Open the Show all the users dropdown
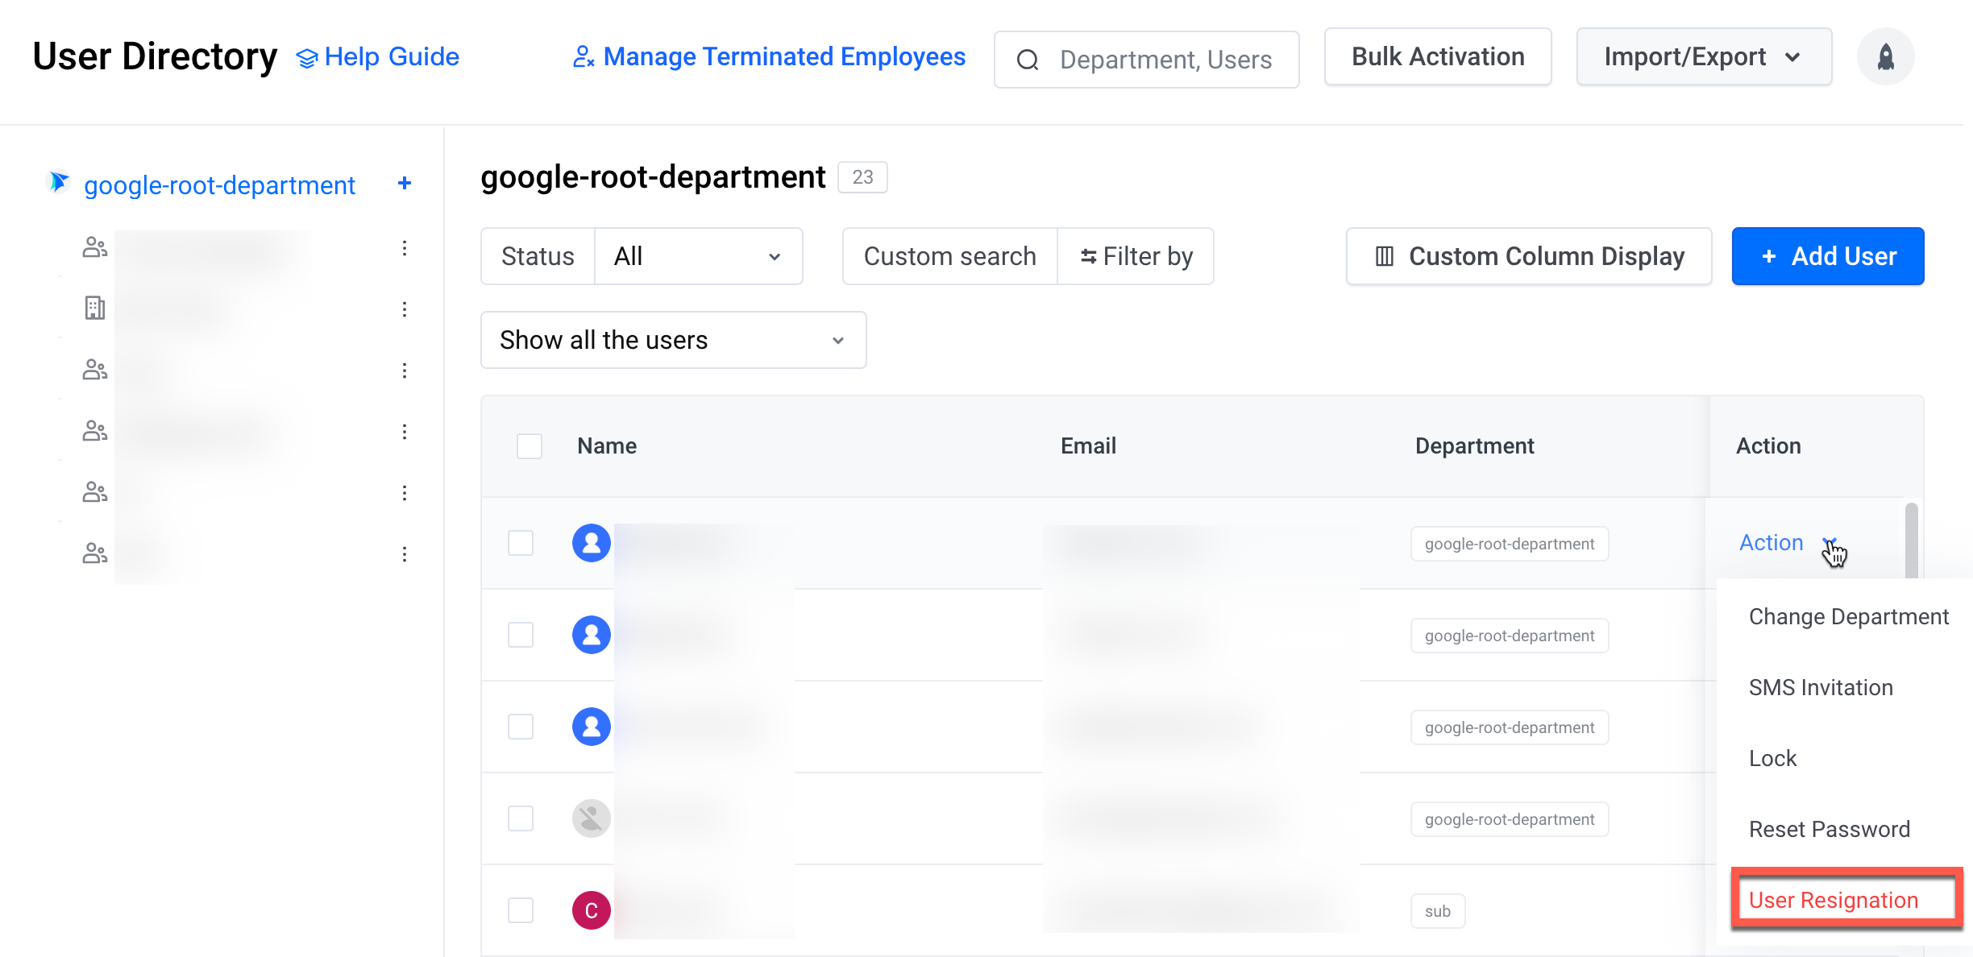This screenshot has width=1973, height=957. 674,340
